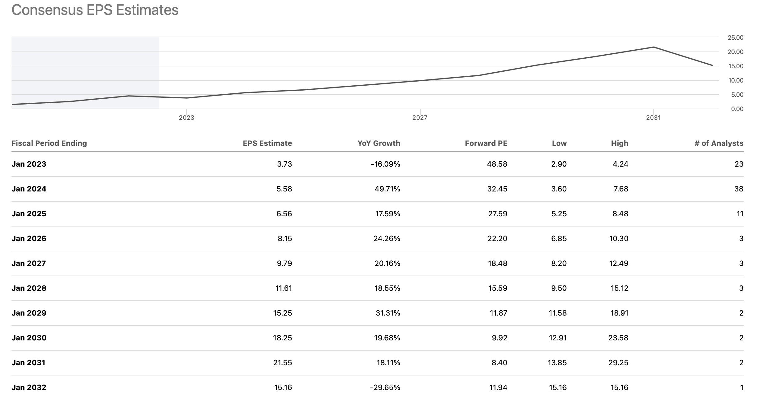Select the Jan 2032 row label

(29, 388)
